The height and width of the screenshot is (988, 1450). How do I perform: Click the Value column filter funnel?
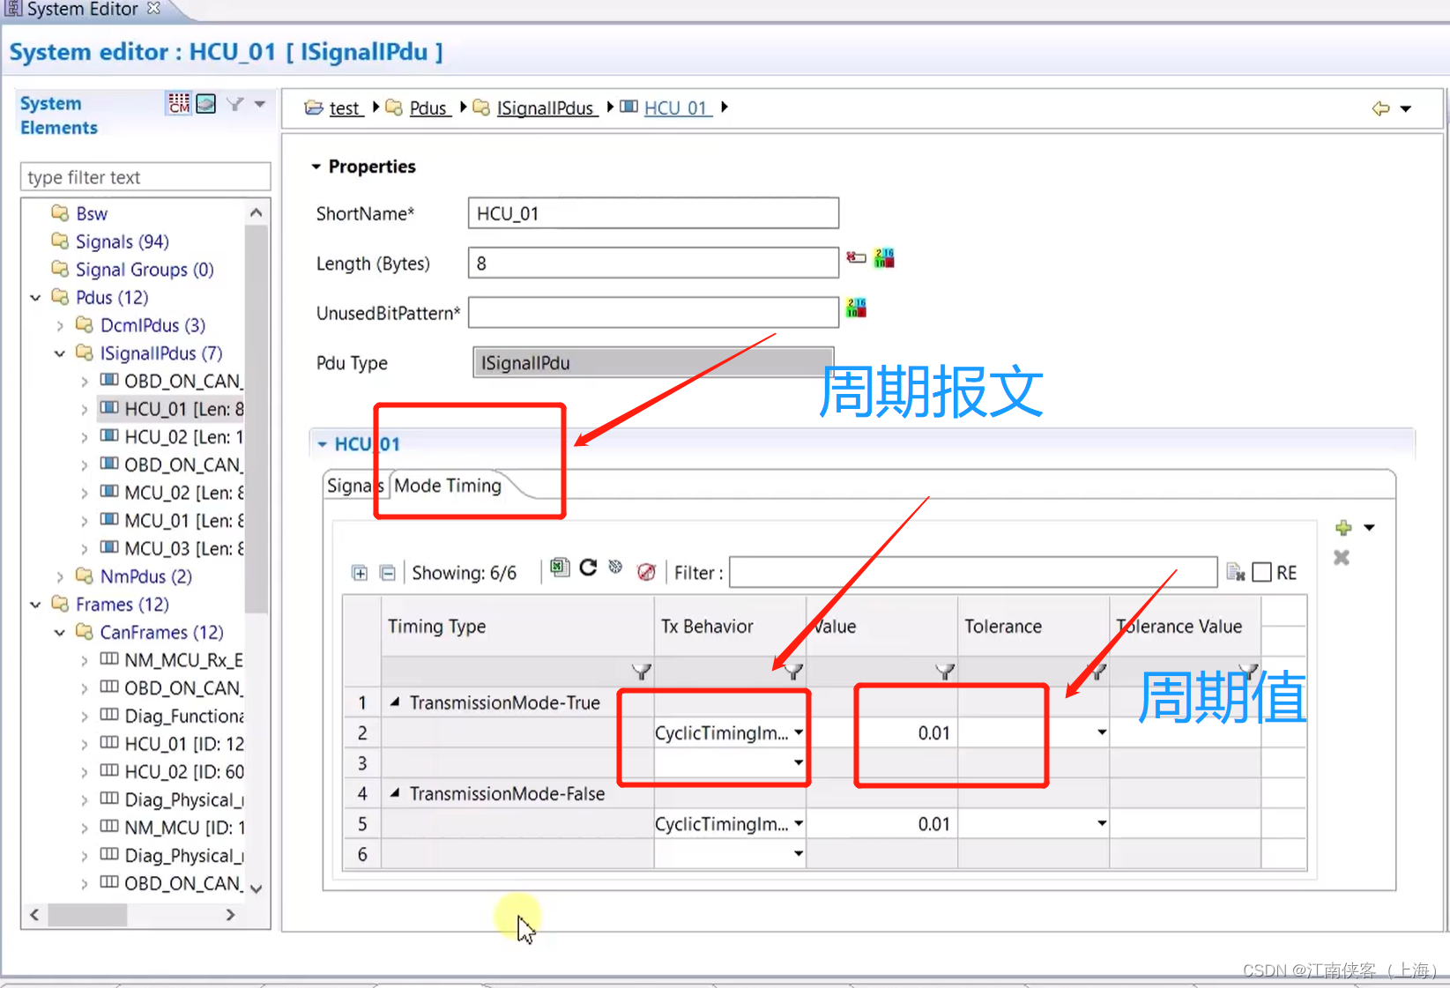[x=945, y=672]
